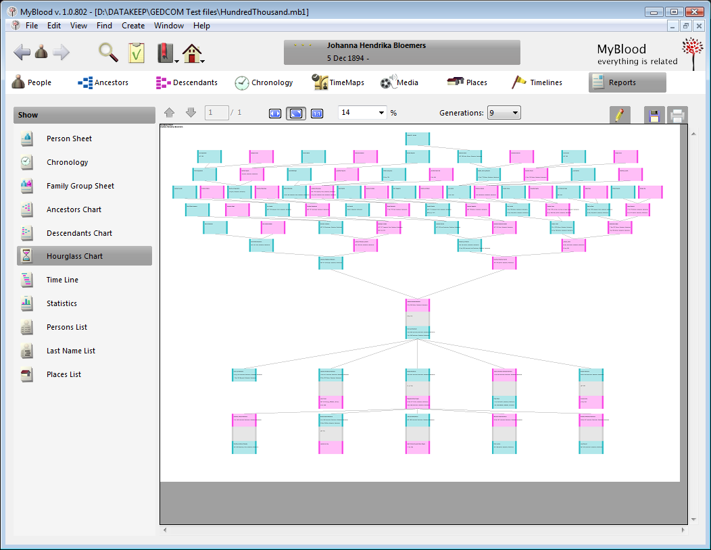The image size is (711, 550).
Task: Open the Timelines tab
Action: click(x=537, y=82)
